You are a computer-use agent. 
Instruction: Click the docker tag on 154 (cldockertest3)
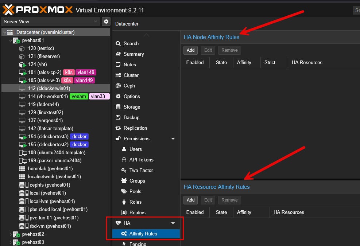tap(80, 137)
